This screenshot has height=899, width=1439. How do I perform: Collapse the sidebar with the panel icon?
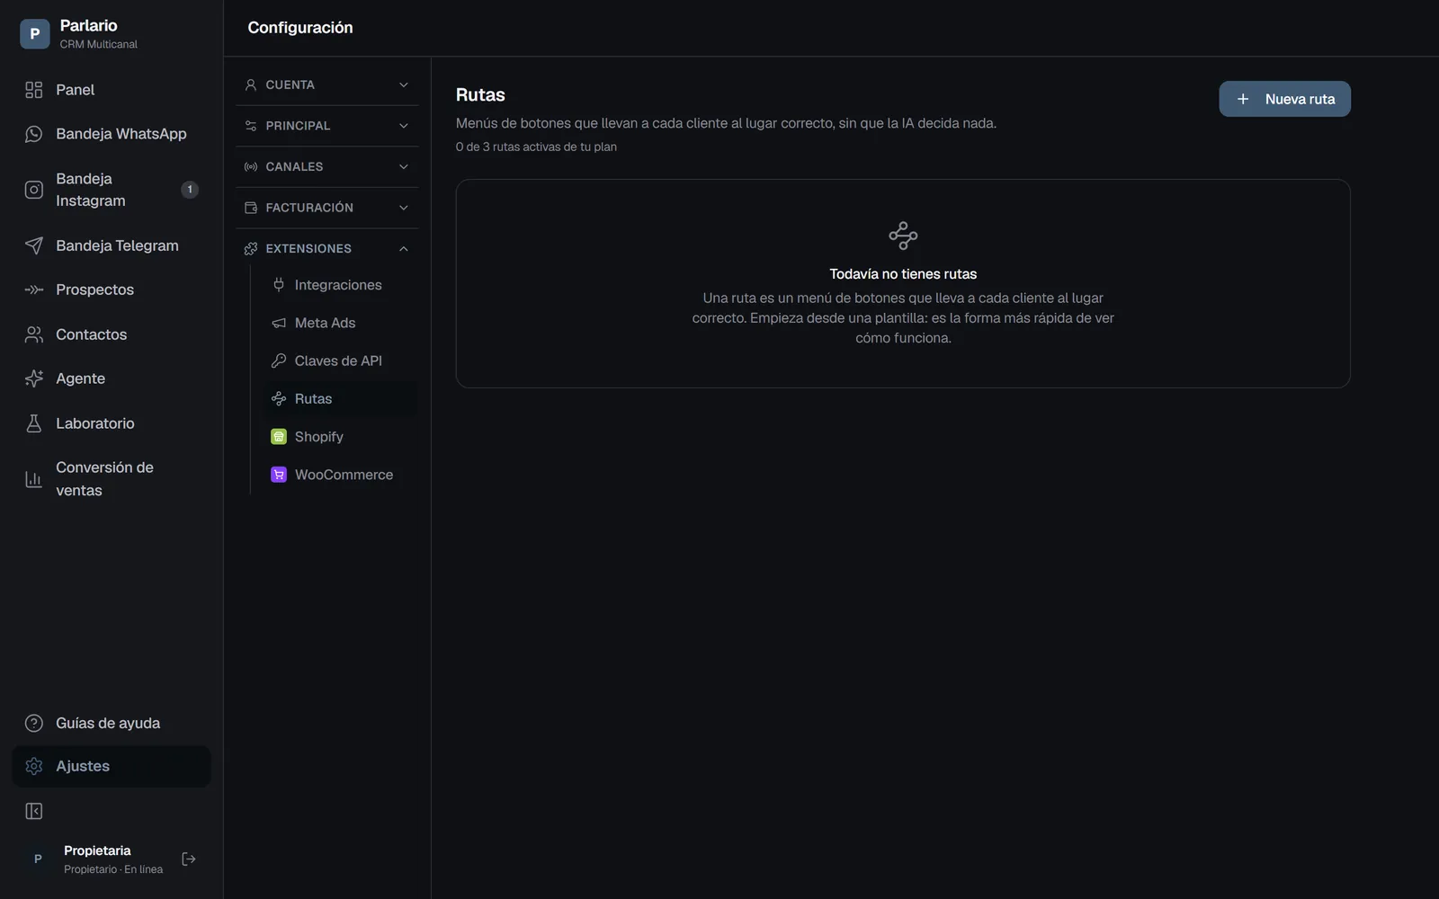coord(34,812)
